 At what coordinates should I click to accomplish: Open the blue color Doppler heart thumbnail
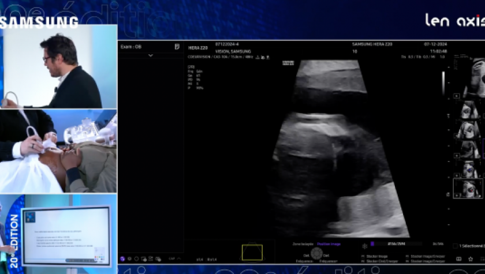tap(468, 168)
